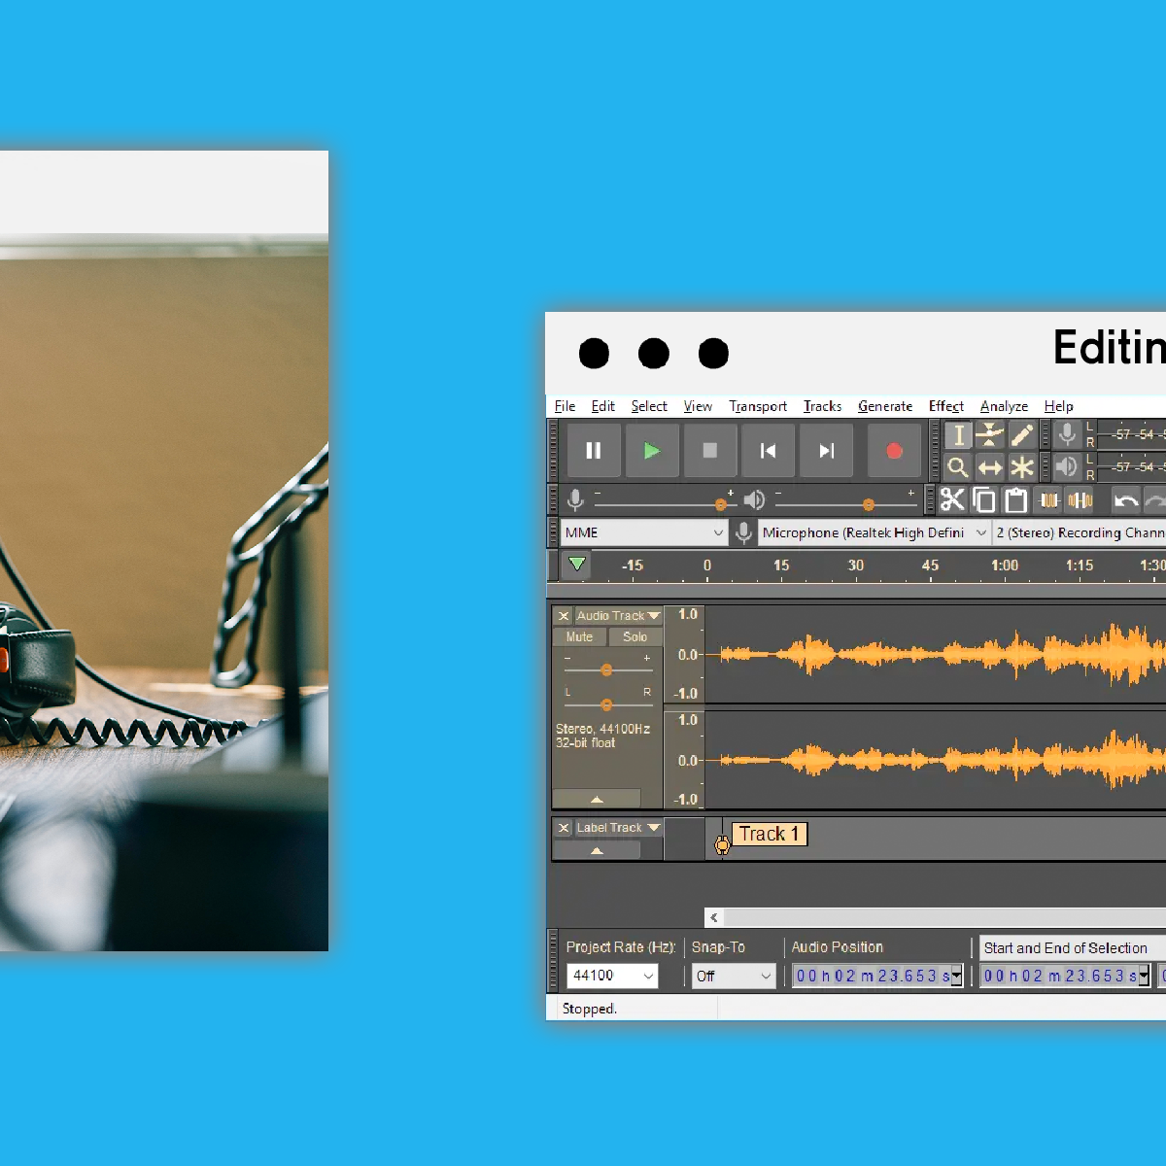This screenshot has width=1166, height=1166.
Task: Click the Pause transport button
Action: 593,450
